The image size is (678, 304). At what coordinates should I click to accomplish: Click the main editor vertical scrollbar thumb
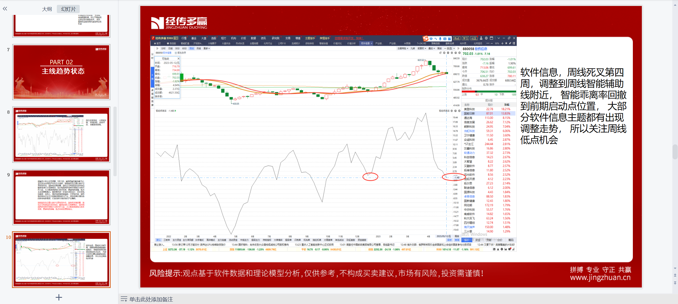675,152
